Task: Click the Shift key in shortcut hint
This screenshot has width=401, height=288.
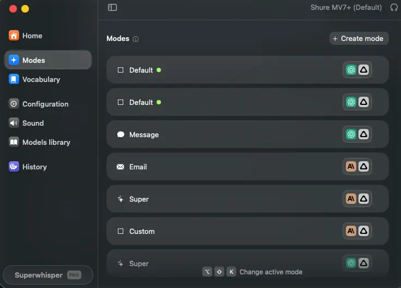Action: coord(219,272)
